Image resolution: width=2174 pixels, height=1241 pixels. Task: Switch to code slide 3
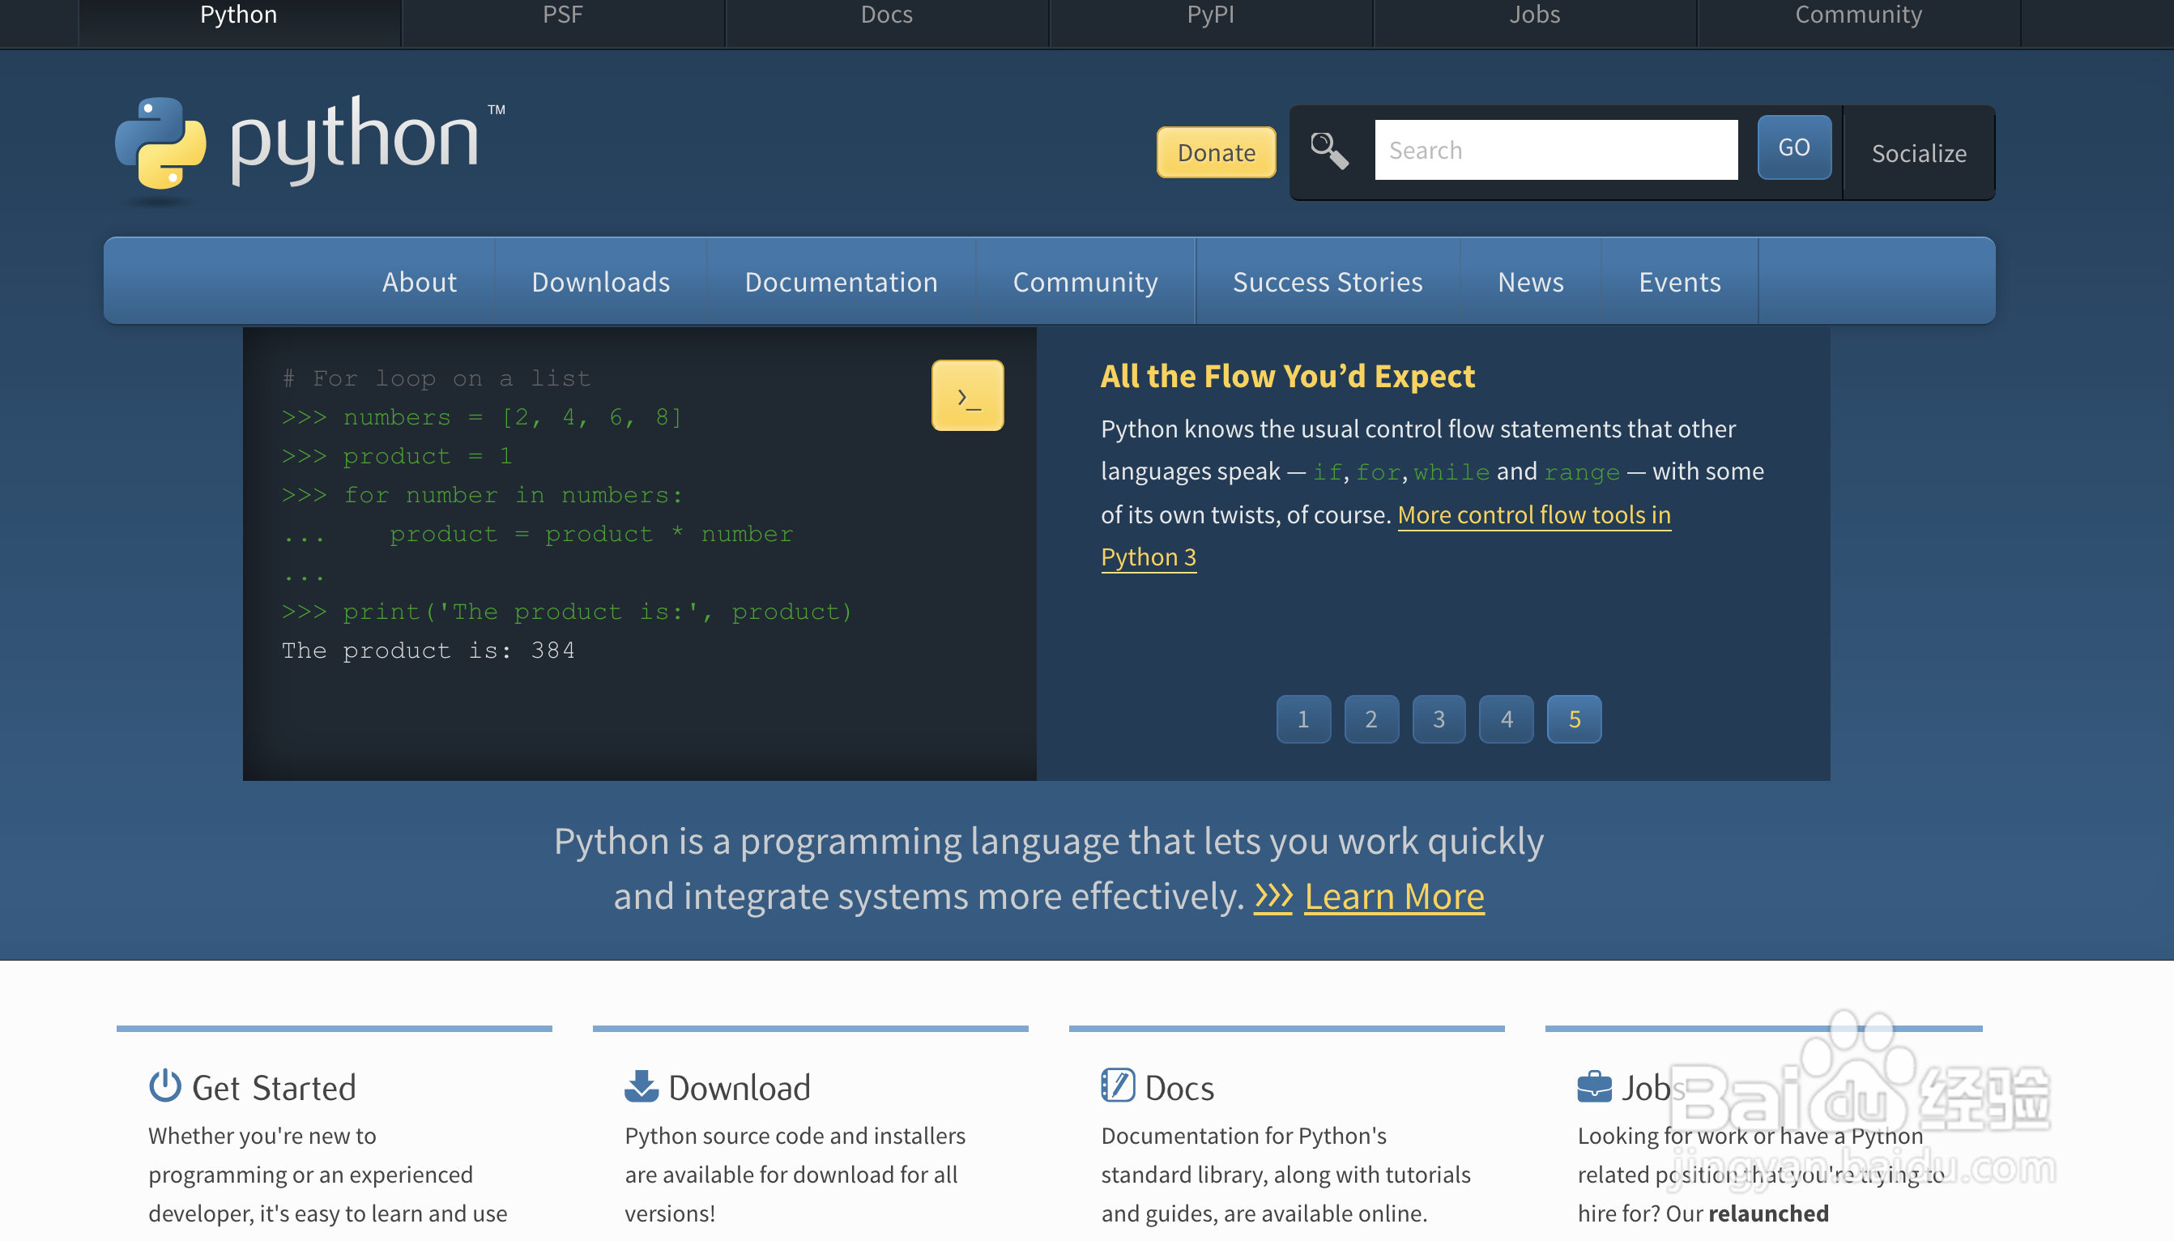(x=1439, y=719)
